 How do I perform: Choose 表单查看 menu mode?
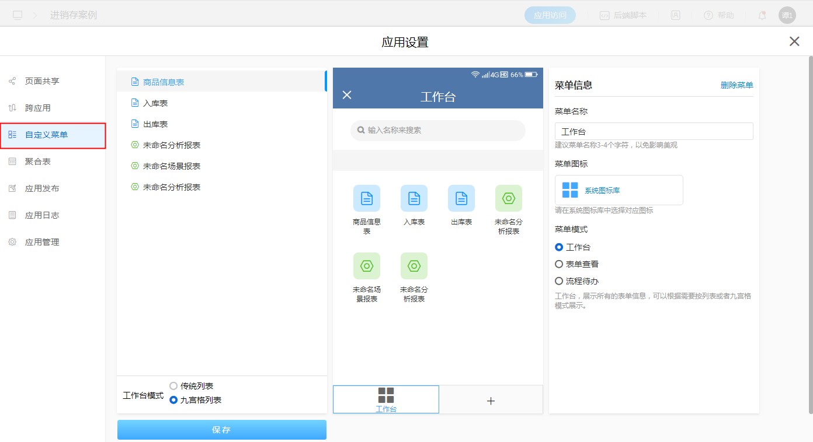tap(559, 264)
